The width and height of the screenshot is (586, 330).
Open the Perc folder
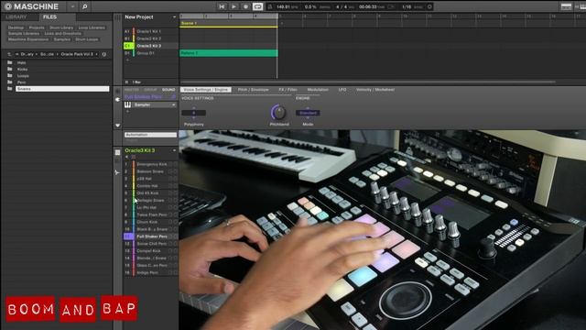21,82
